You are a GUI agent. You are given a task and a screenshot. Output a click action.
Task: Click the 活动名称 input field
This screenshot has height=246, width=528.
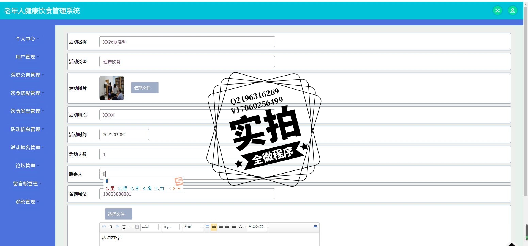tap(187, 42)
